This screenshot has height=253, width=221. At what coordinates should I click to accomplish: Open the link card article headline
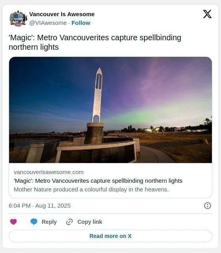pos(98,181)
